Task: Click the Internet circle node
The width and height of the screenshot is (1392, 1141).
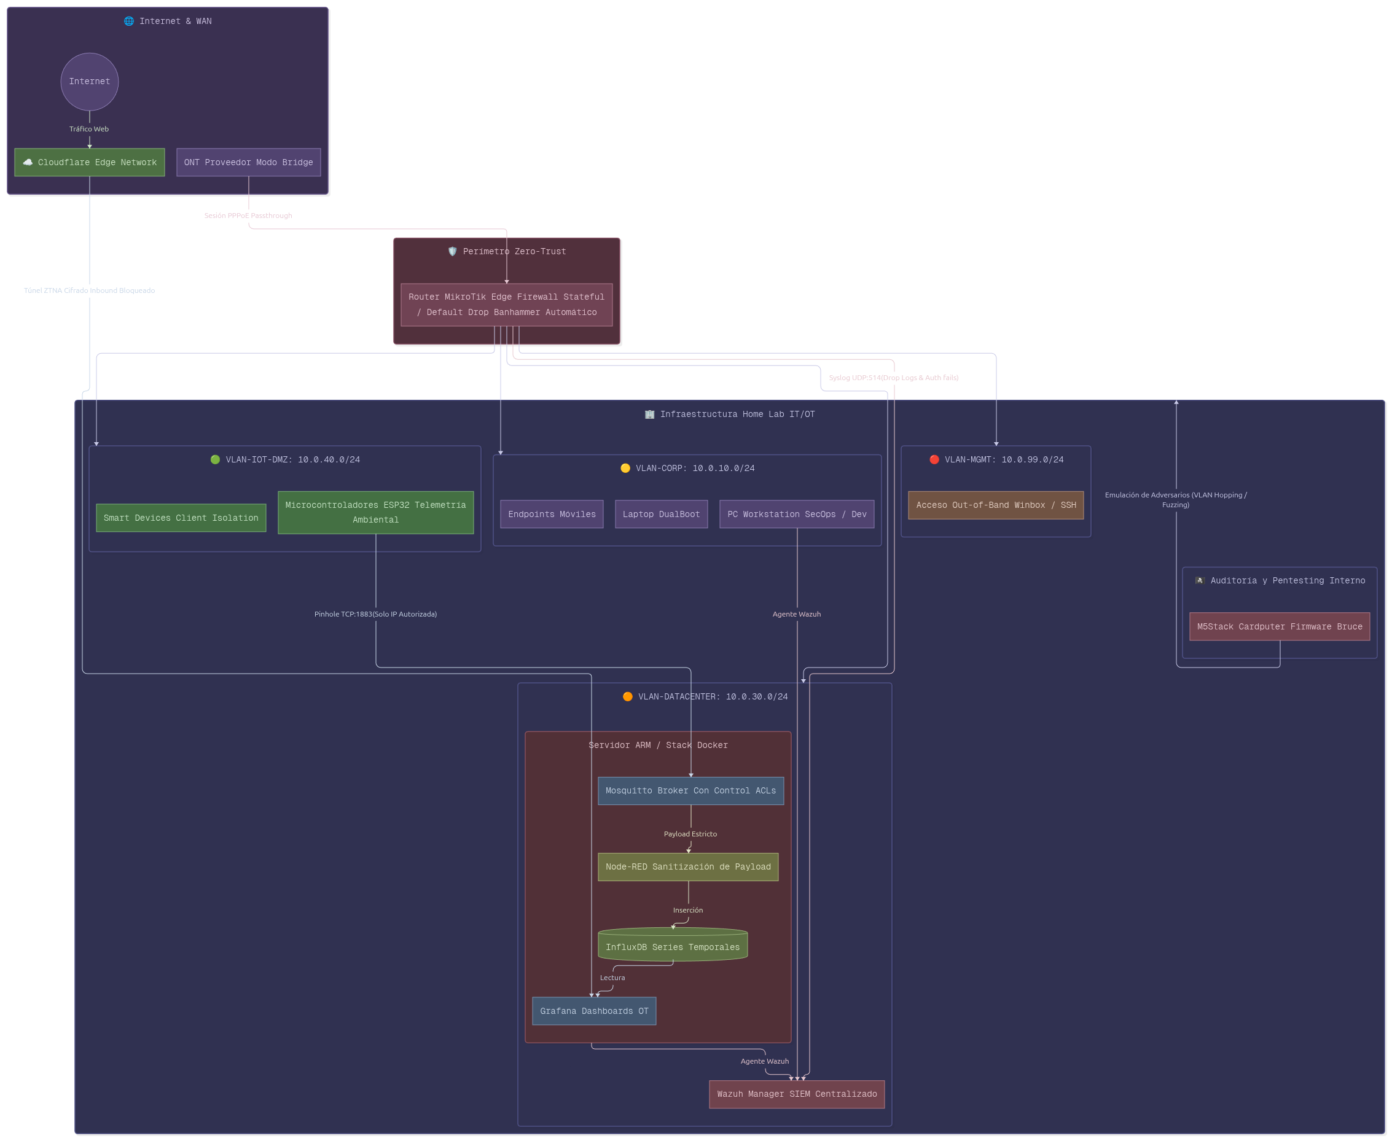Action: pos(90,82)
